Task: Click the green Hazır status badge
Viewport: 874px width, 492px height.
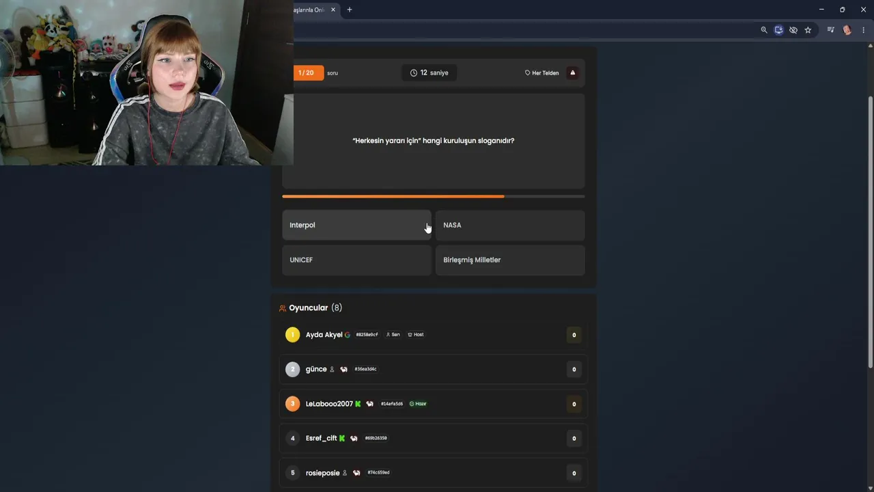Action: coord(418,404)
